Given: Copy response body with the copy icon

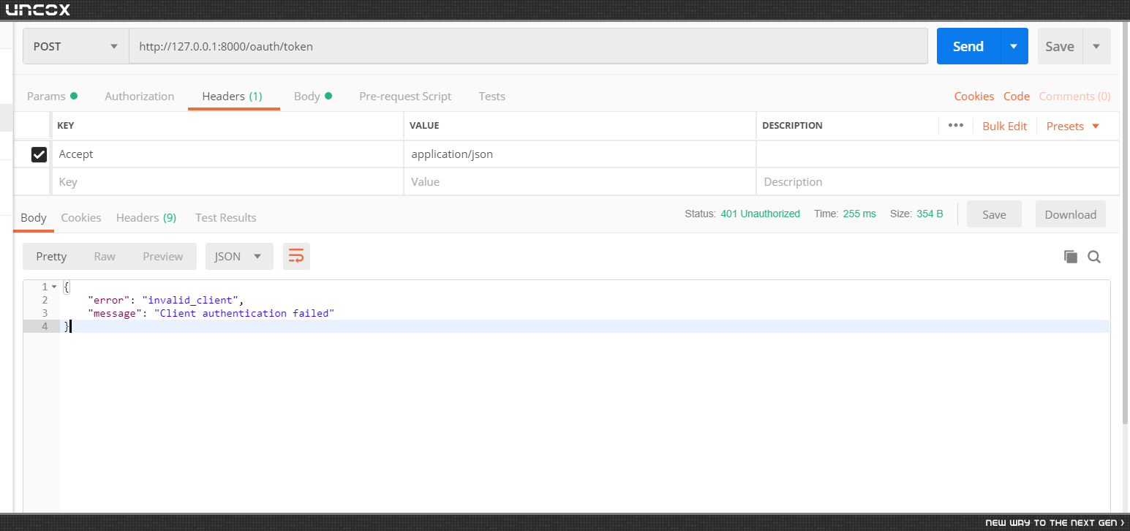Looking at the screenshot, I should coord(1071,257).
